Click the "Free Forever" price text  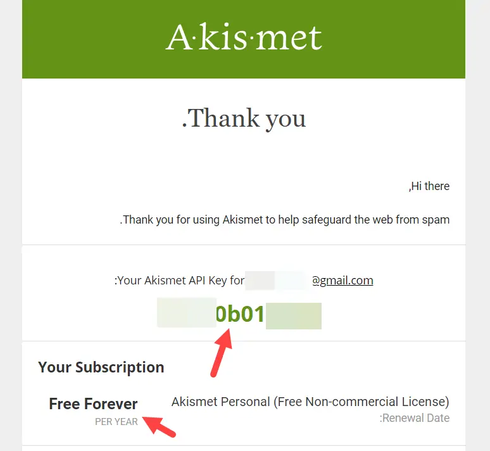tap(93, 403)
